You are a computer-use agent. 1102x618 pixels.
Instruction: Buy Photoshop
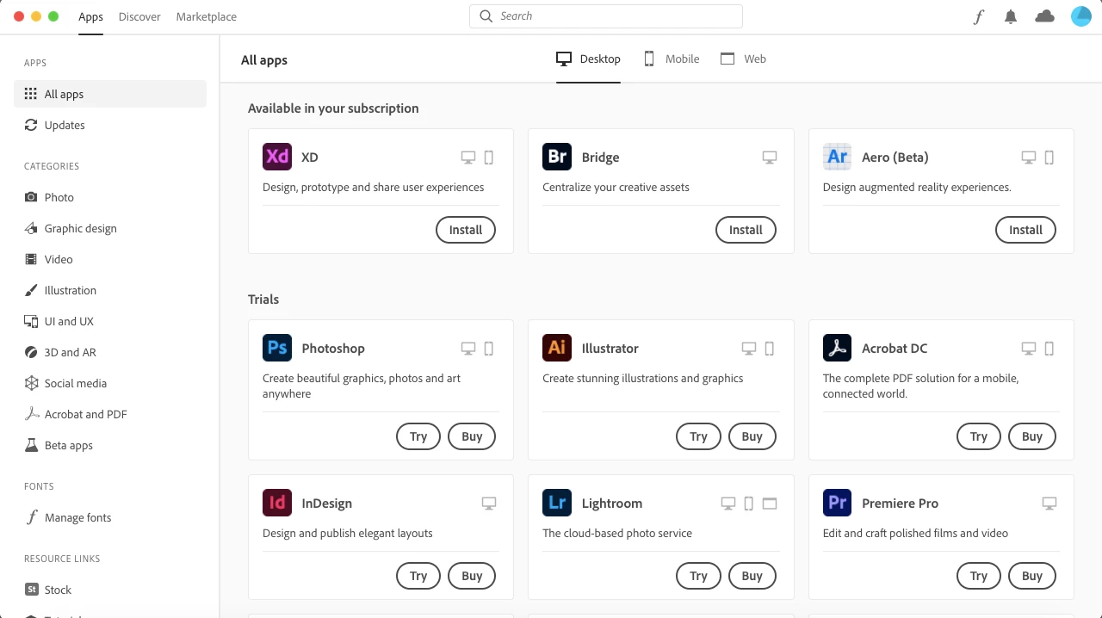coord(472,436)
